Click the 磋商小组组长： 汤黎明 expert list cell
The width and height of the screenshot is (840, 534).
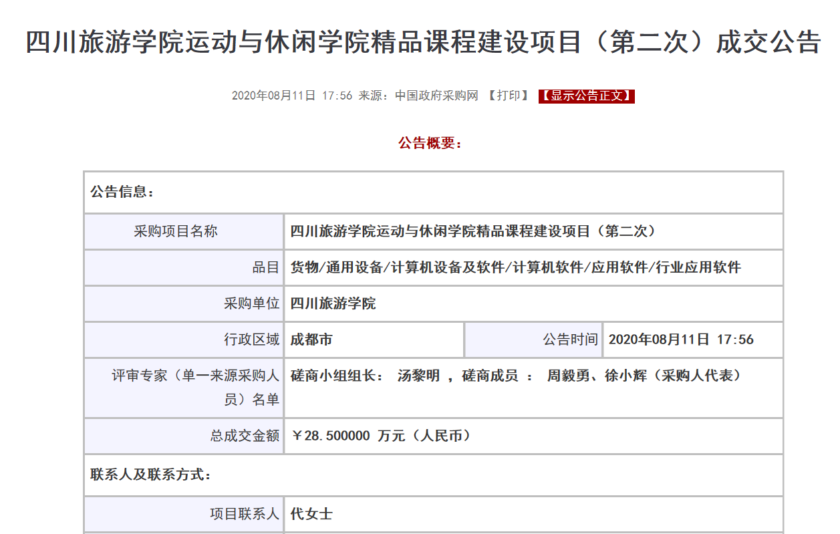[x=533, y=388]
